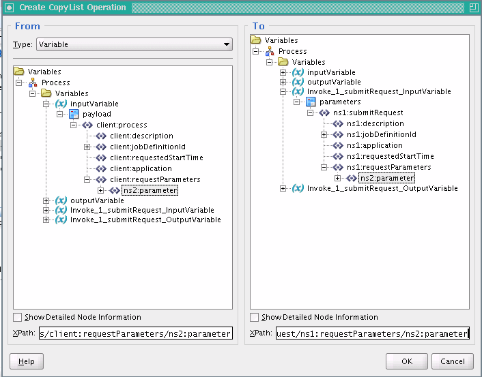The image size is (482, 377).
Task: Click the client:requestedStartTime element icon
Action: [x=101, y=157]
